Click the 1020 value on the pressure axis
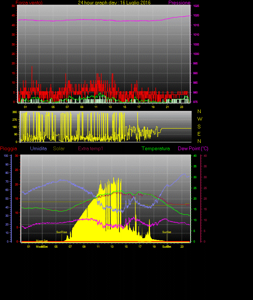The width and height of the screenshot is (253, 300). tap(196, 15)
